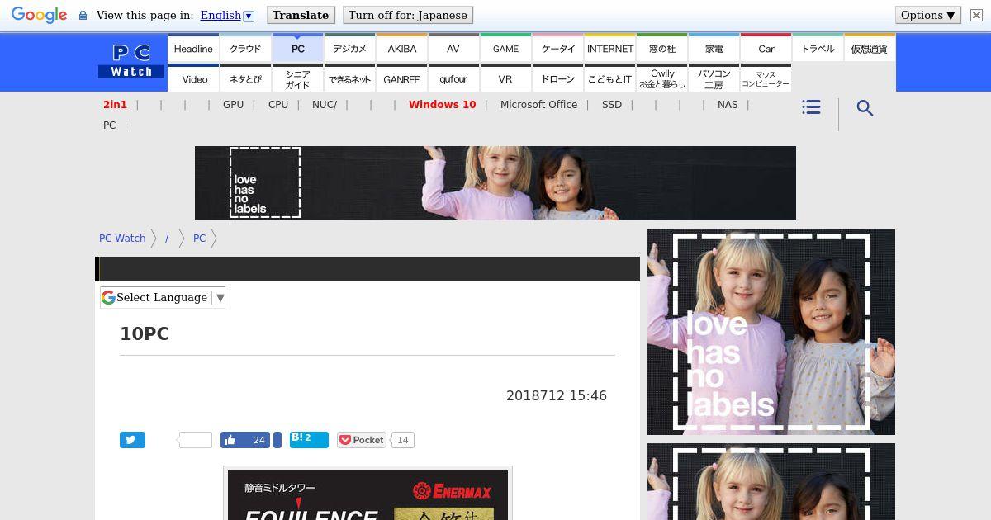Click the top 'love has no labels' banner ad

click(495, 183)
